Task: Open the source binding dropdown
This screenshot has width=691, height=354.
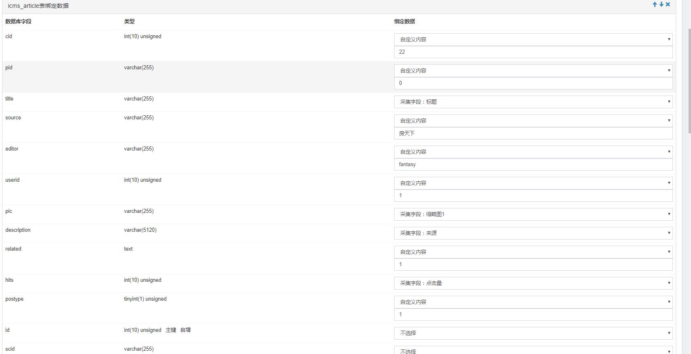Action: [x=533, y=121]
